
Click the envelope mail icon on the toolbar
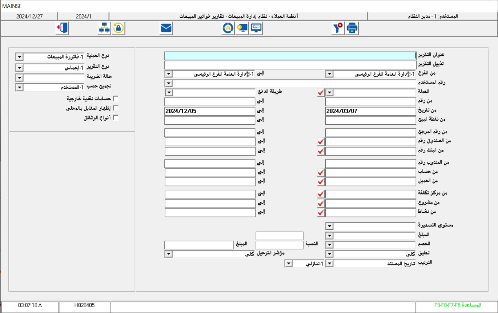pyautogui.click(x=165, y=28)
